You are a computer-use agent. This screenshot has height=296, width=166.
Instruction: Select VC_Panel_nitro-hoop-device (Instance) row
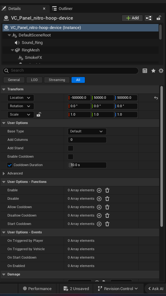(x=81, y=27)
